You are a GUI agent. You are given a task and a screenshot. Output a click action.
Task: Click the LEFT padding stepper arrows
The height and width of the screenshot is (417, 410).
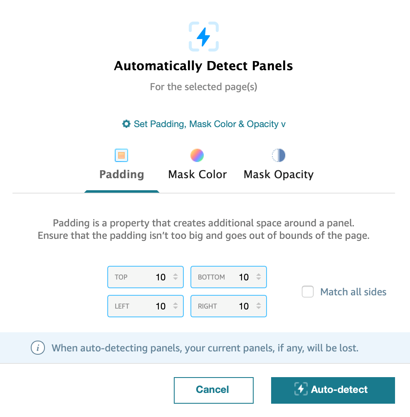point(175,306)
